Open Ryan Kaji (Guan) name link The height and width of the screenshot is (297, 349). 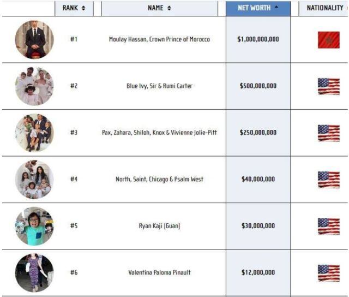pyautogui.click(x=159, y=226)
